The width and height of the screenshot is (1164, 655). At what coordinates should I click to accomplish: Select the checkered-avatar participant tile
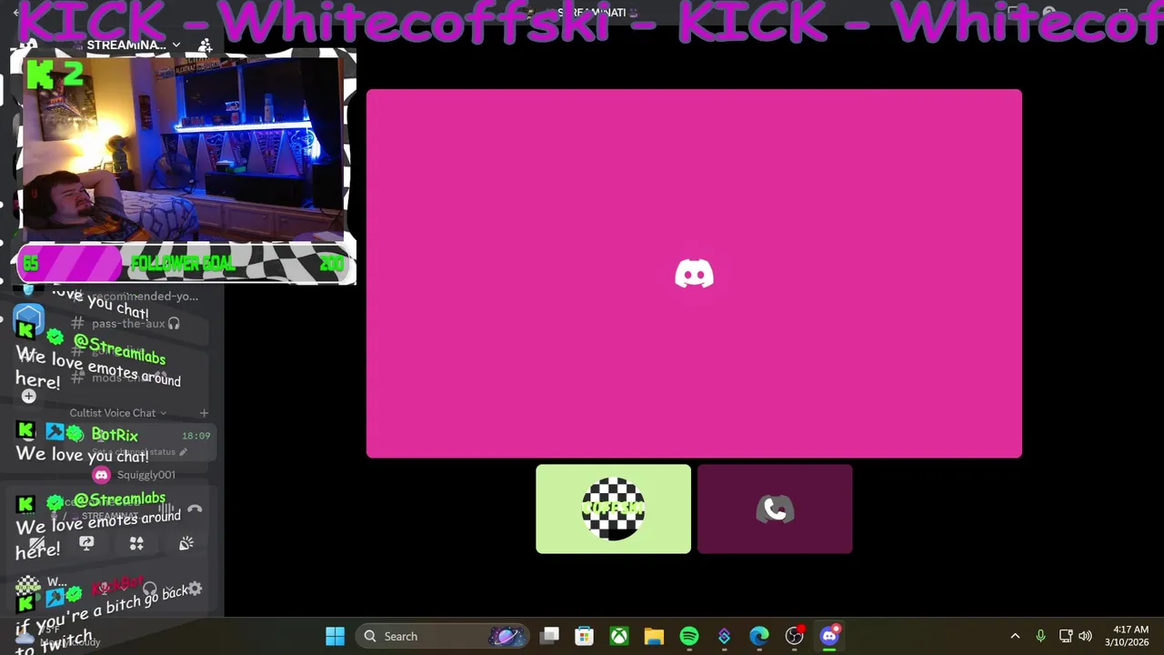[613, 509]
